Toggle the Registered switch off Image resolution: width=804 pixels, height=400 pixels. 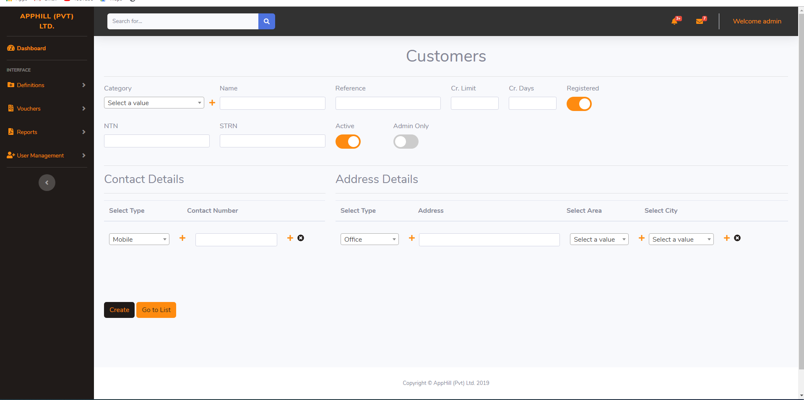click(579, 104)
